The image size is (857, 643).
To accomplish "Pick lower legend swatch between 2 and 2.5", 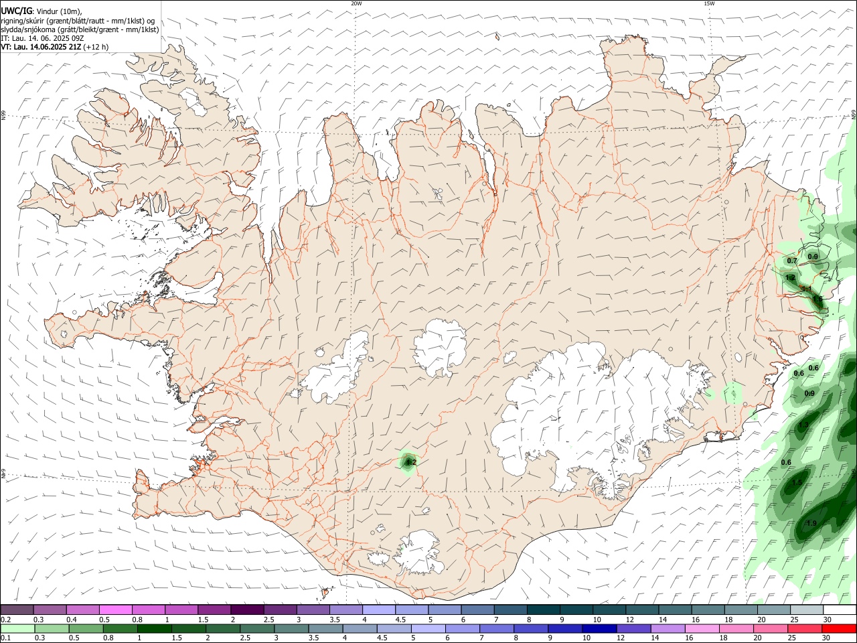I will (x=223, y=628).
